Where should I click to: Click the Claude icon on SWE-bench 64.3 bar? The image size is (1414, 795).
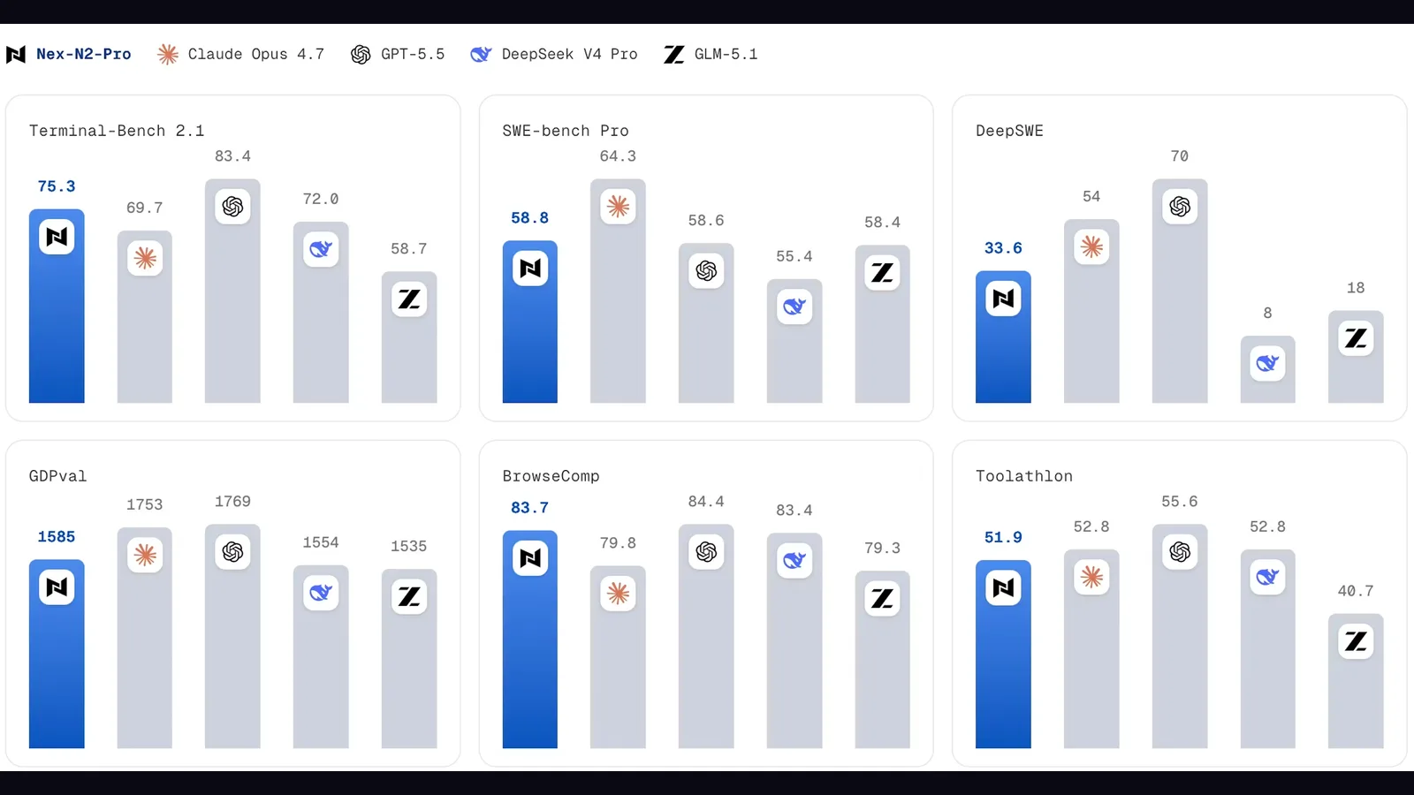[618, 207]
